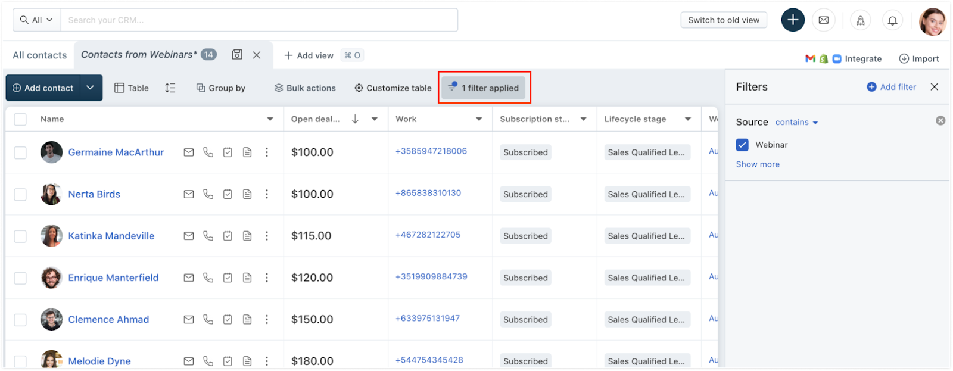This screenshot has width=953, height=371.
Task: Open the Lifecycle stage column dropdown
Action: 688,119
